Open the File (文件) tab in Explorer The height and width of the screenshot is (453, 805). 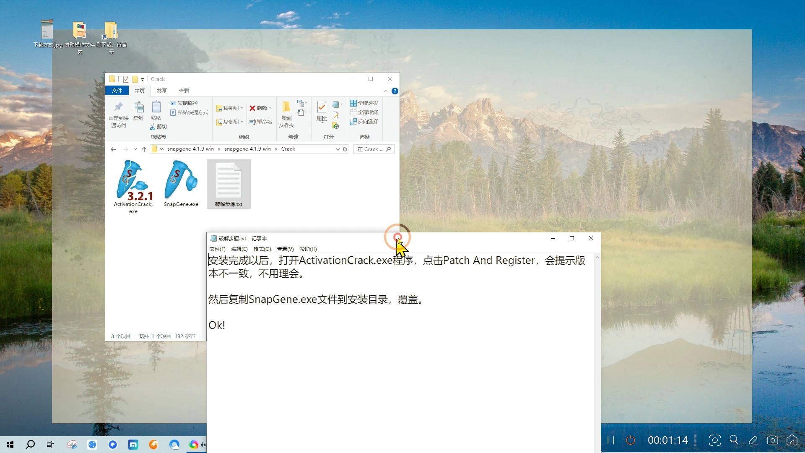click(117, 91)
